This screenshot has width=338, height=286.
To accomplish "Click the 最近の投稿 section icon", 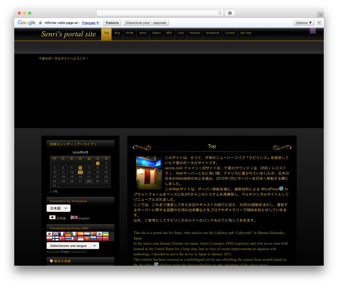I will click(x=51, y=261).
